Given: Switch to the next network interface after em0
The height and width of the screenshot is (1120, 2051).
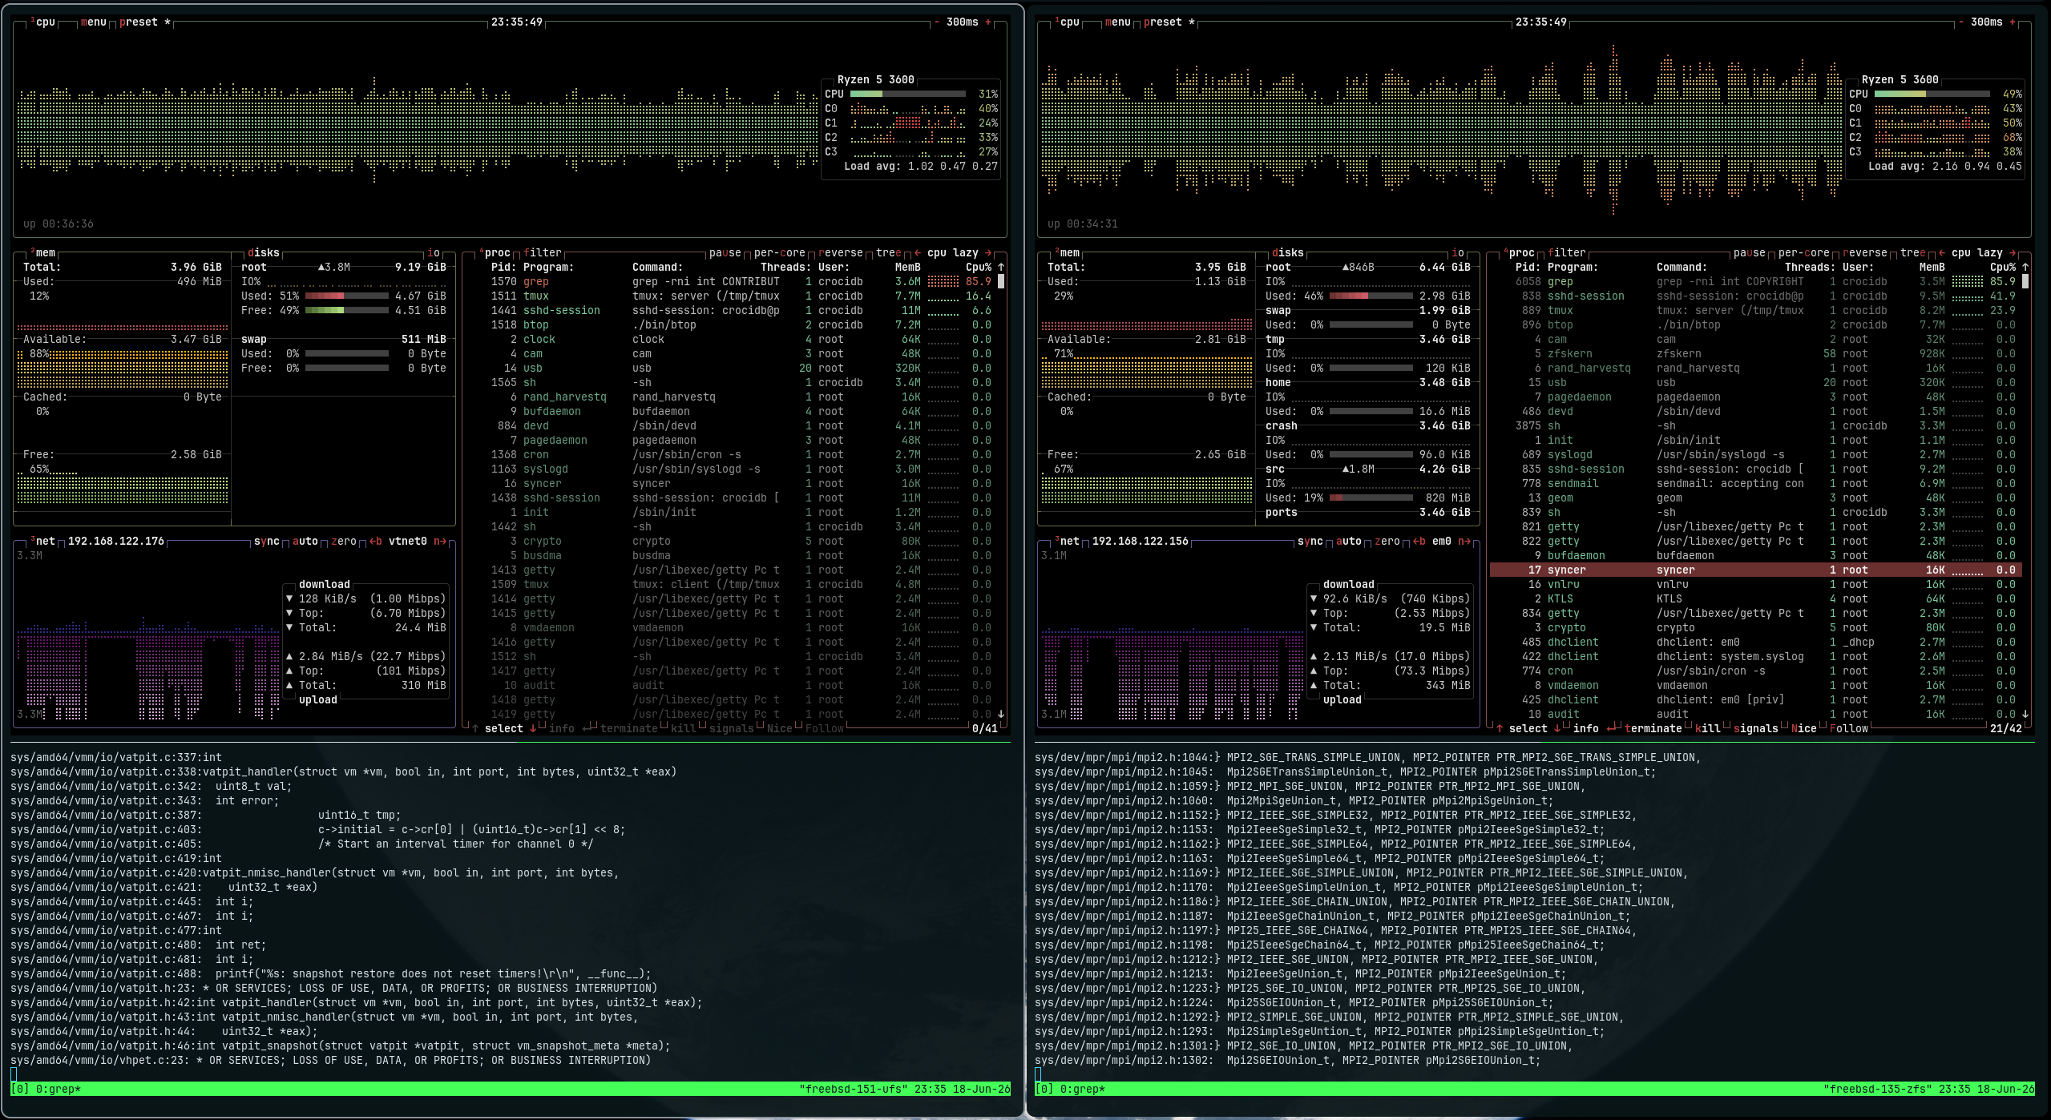Looking at the screenshot, I should [x=1464, y=542].
